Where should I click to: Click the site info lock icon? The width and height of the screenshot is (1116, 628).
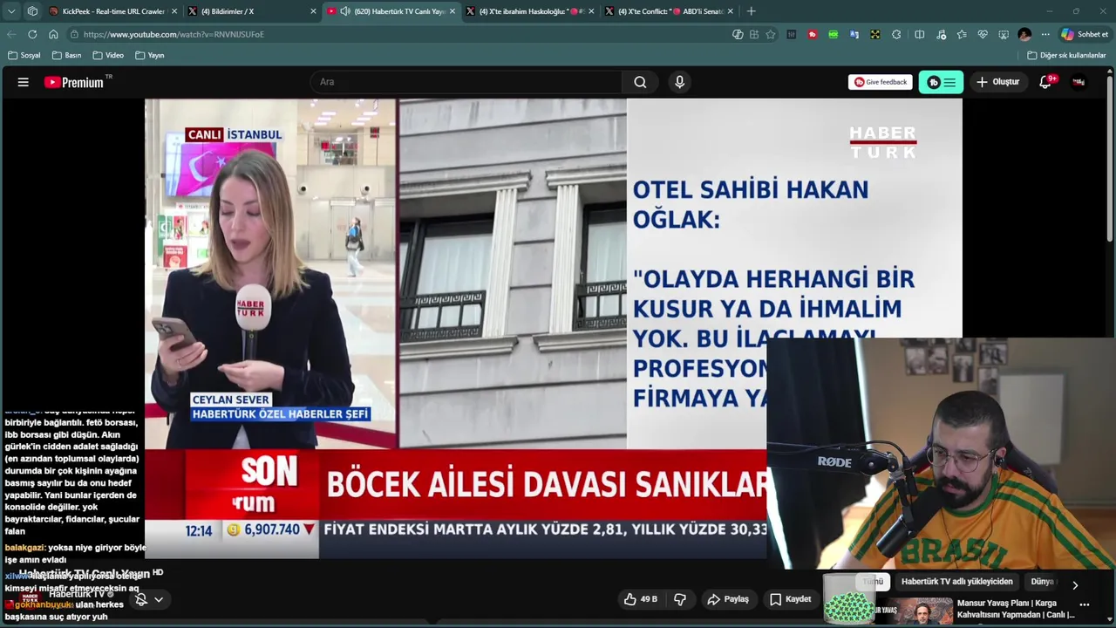tap(75, 34)
